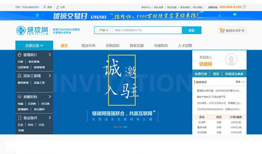Go to the 现货市场 nav tab
This screenshot has height=154, width=262.
pyautogui.click(x=88, y=46)
